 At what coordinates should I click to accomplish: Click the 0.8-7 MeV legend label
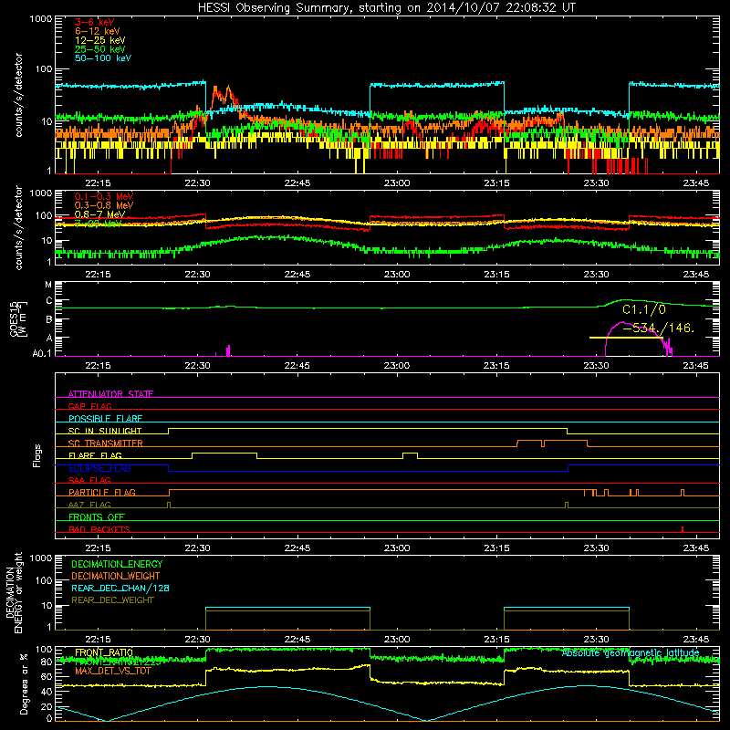pos(99,214)
